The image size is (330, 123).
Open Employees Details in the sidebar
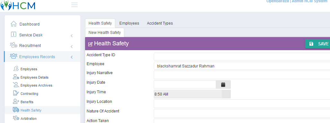[x=34, y=77]
